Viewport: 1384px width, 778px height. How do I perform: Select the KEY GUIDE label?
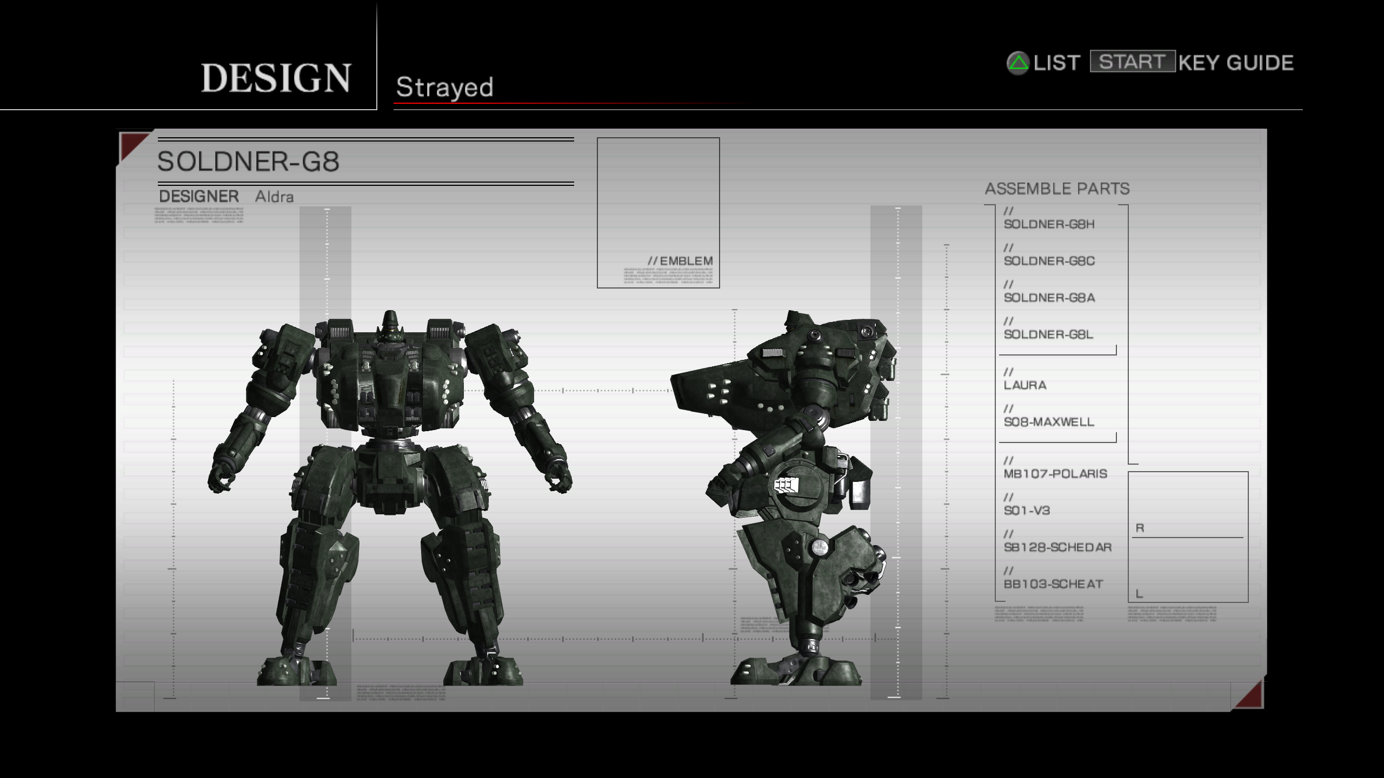[x=1236, y=63]
